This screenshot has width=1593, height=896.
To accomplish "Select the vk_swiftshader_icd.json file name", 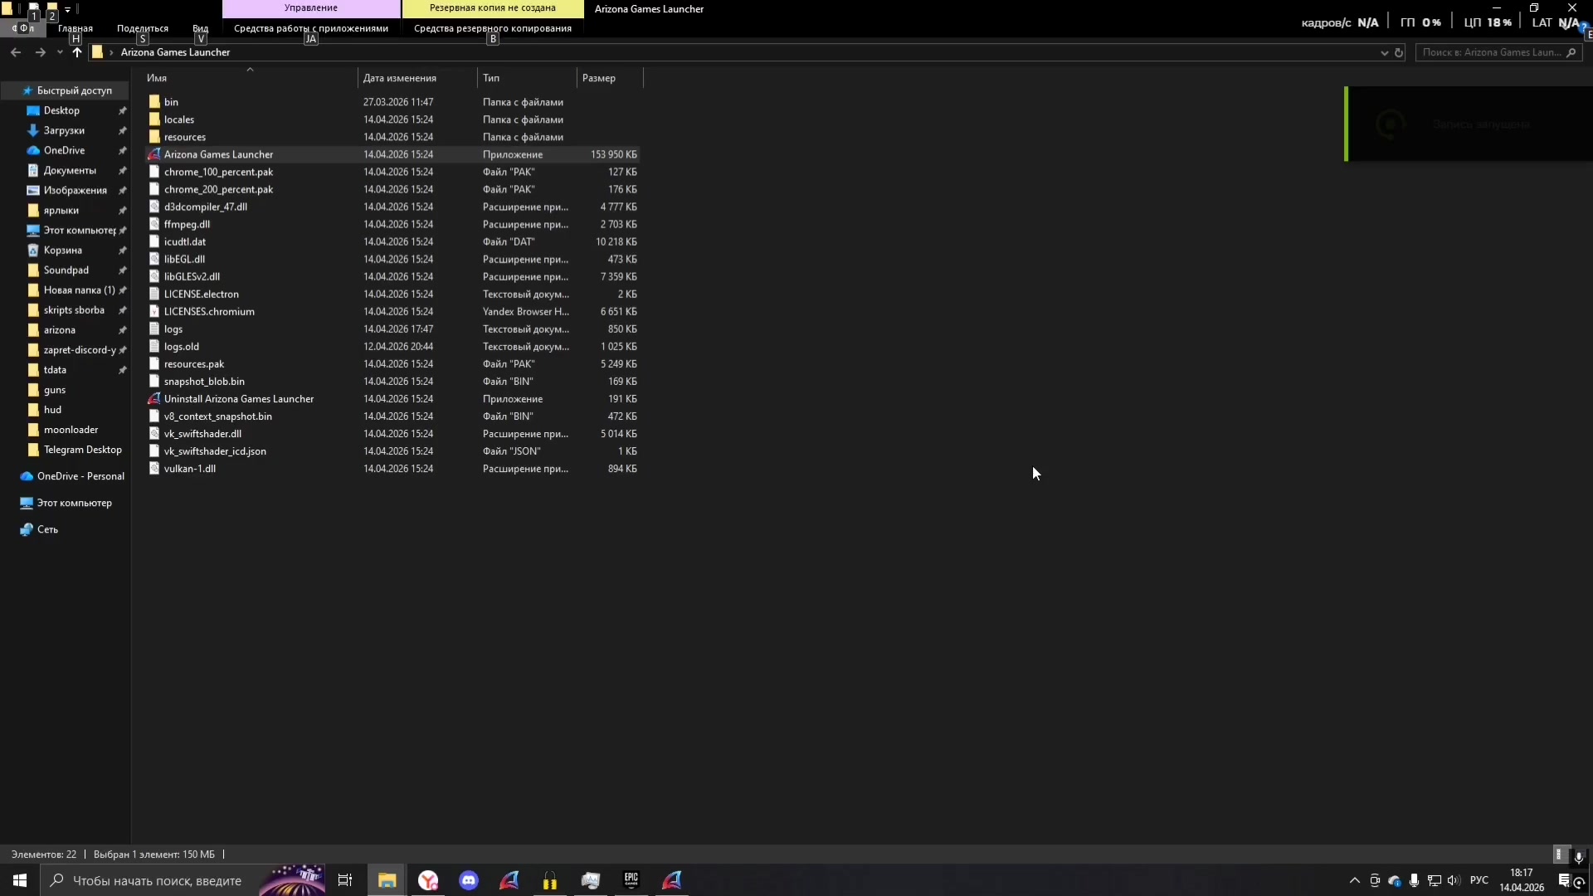I will (215, 451).
